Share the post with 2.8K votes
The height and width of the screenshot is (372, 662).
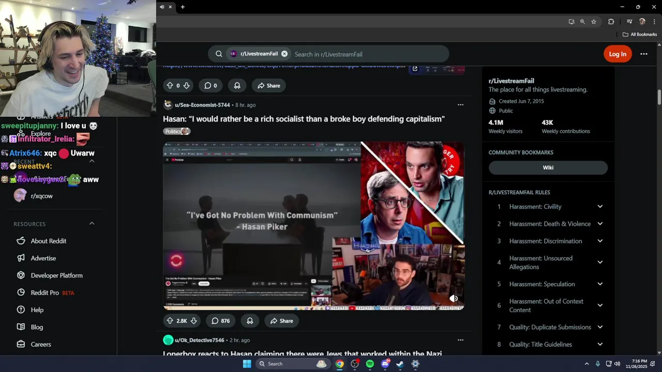click(282, 321)
